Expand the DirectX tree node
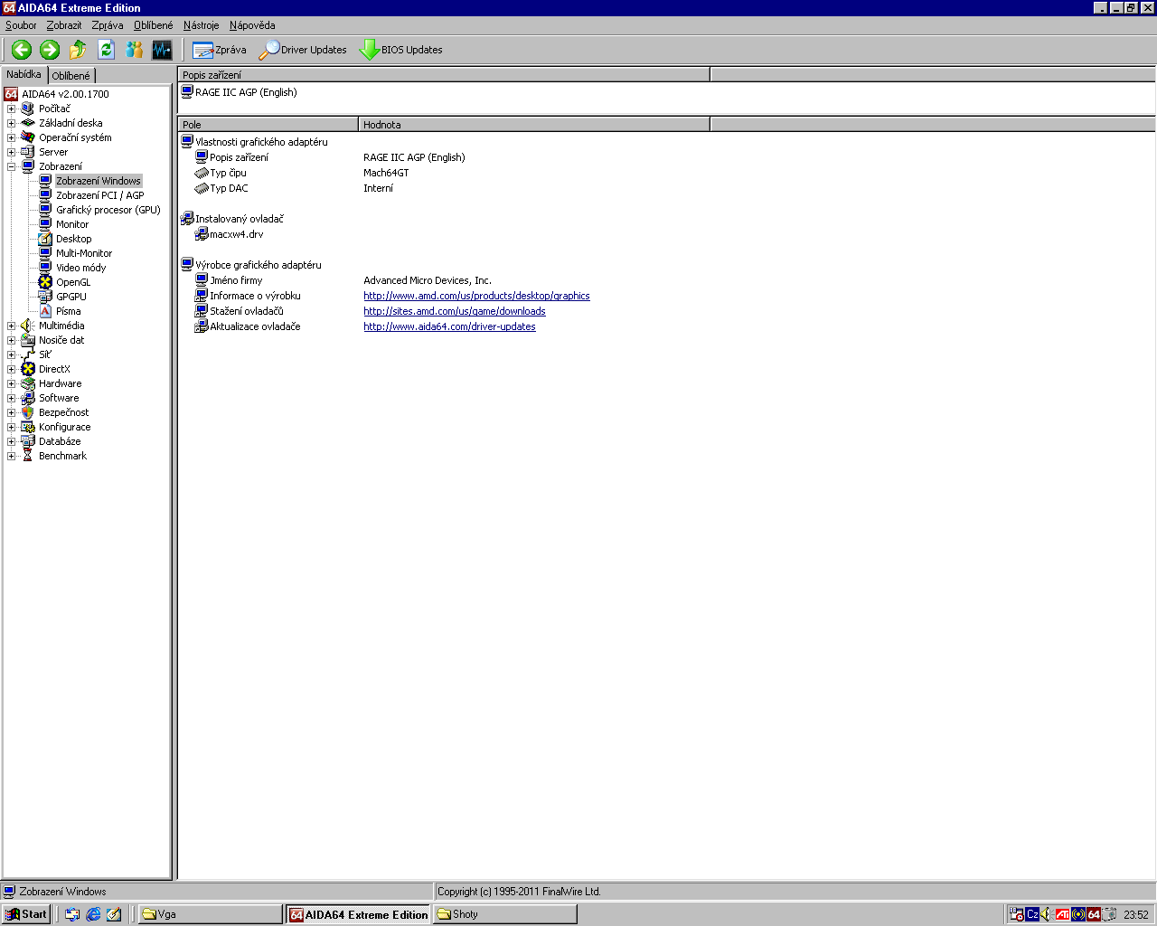The image size is (1157, 926). click(x=11, y=369)
